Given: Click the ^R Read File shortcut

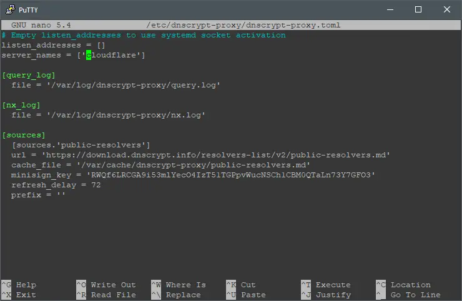Looking at the screenshot, I should pos(106,295).
